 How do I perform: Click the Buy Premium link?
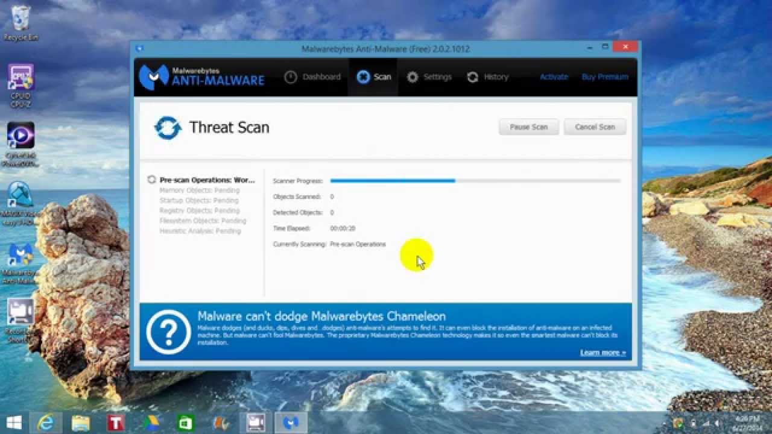(x=605, y=77)
